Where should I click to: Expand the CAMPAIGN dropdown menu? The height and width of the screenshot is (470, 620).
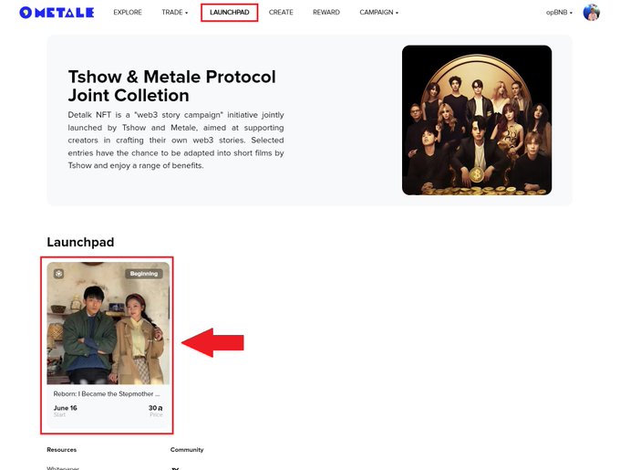tap(378, 12)
